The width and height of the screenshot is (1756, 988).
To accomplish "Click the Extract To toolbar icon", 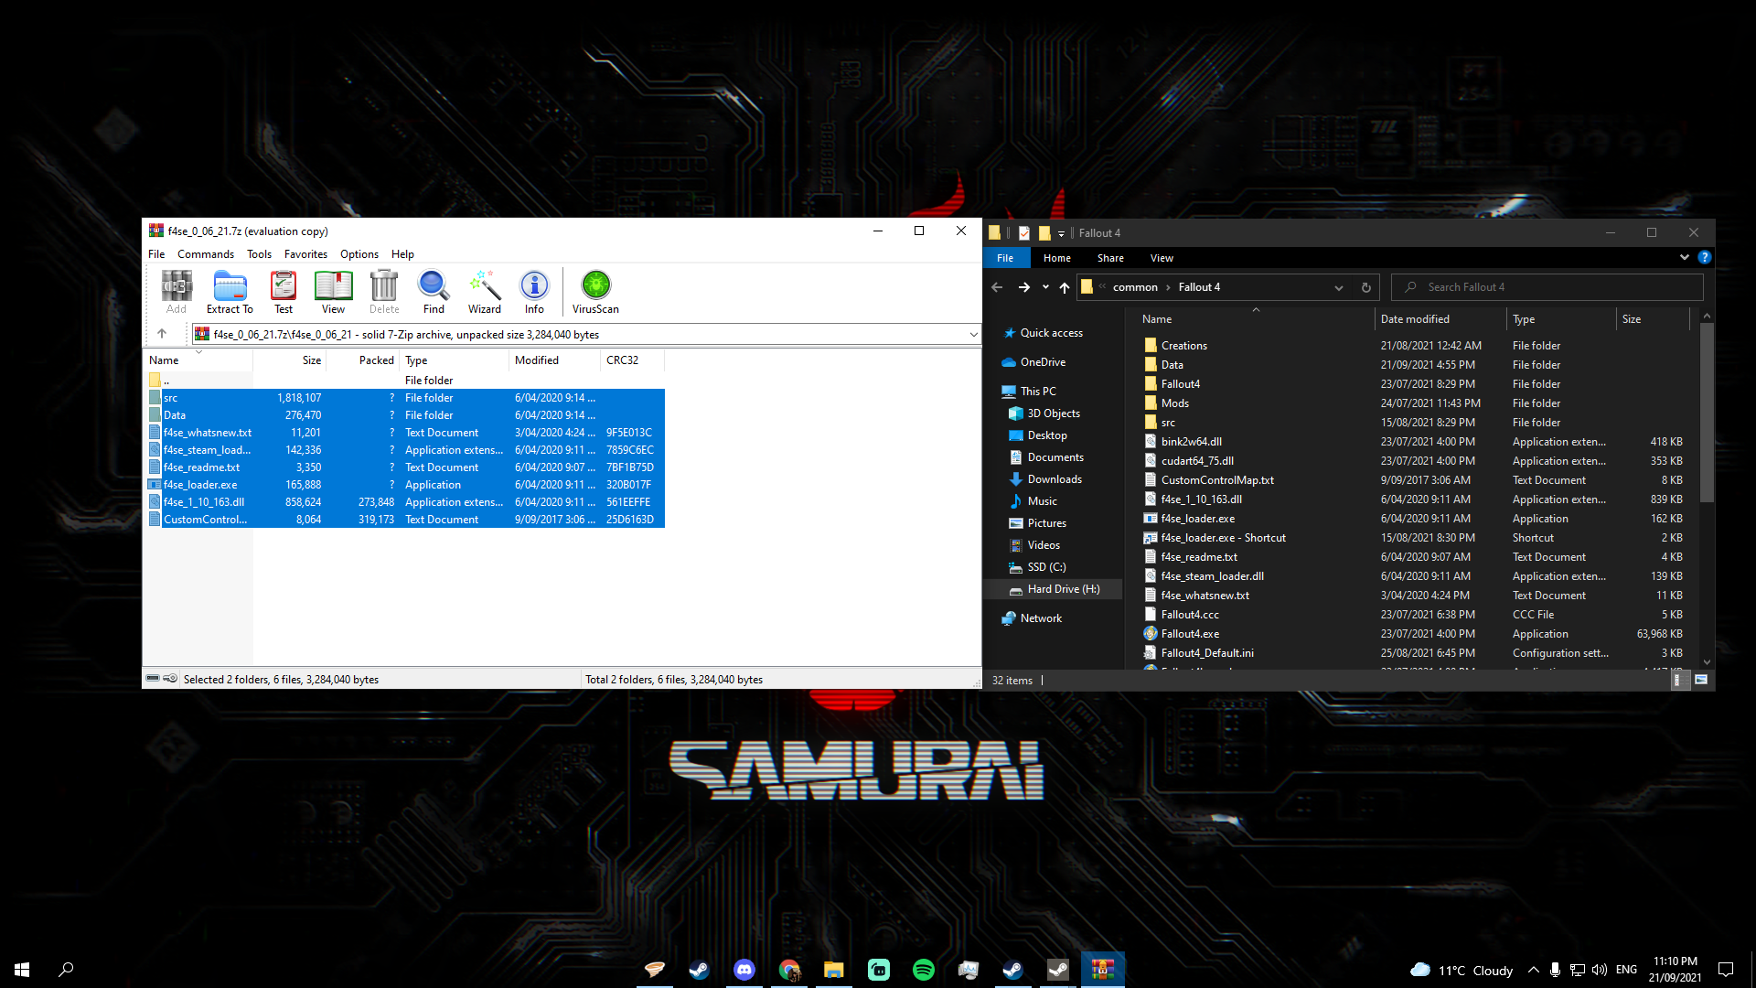I will point(230,292).
